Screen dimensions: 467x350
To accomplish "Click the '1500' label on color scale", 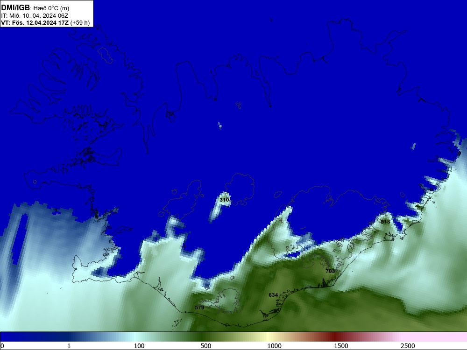I will pyautogui.click(x=341, y=346).
